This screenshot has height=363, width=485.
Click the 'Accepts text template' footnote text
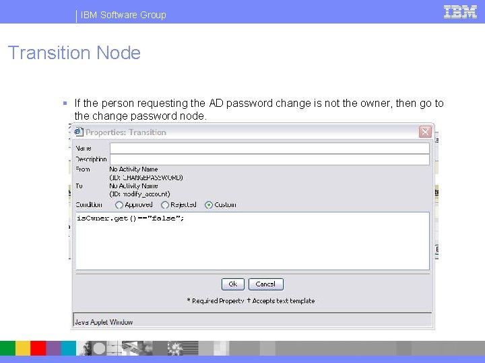click(284, 301)
